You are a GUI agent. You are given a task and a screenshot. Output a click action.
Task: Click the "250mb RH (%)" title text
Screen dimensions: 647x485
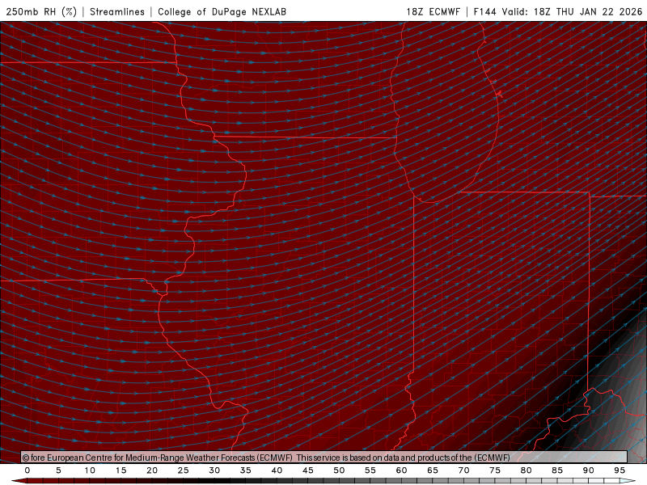(x=42, y=11)
